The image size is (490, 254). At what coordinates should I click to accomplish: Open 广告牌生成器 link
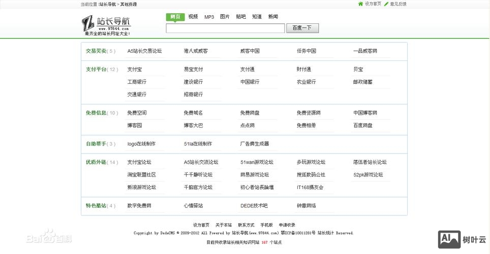[255, 144]
